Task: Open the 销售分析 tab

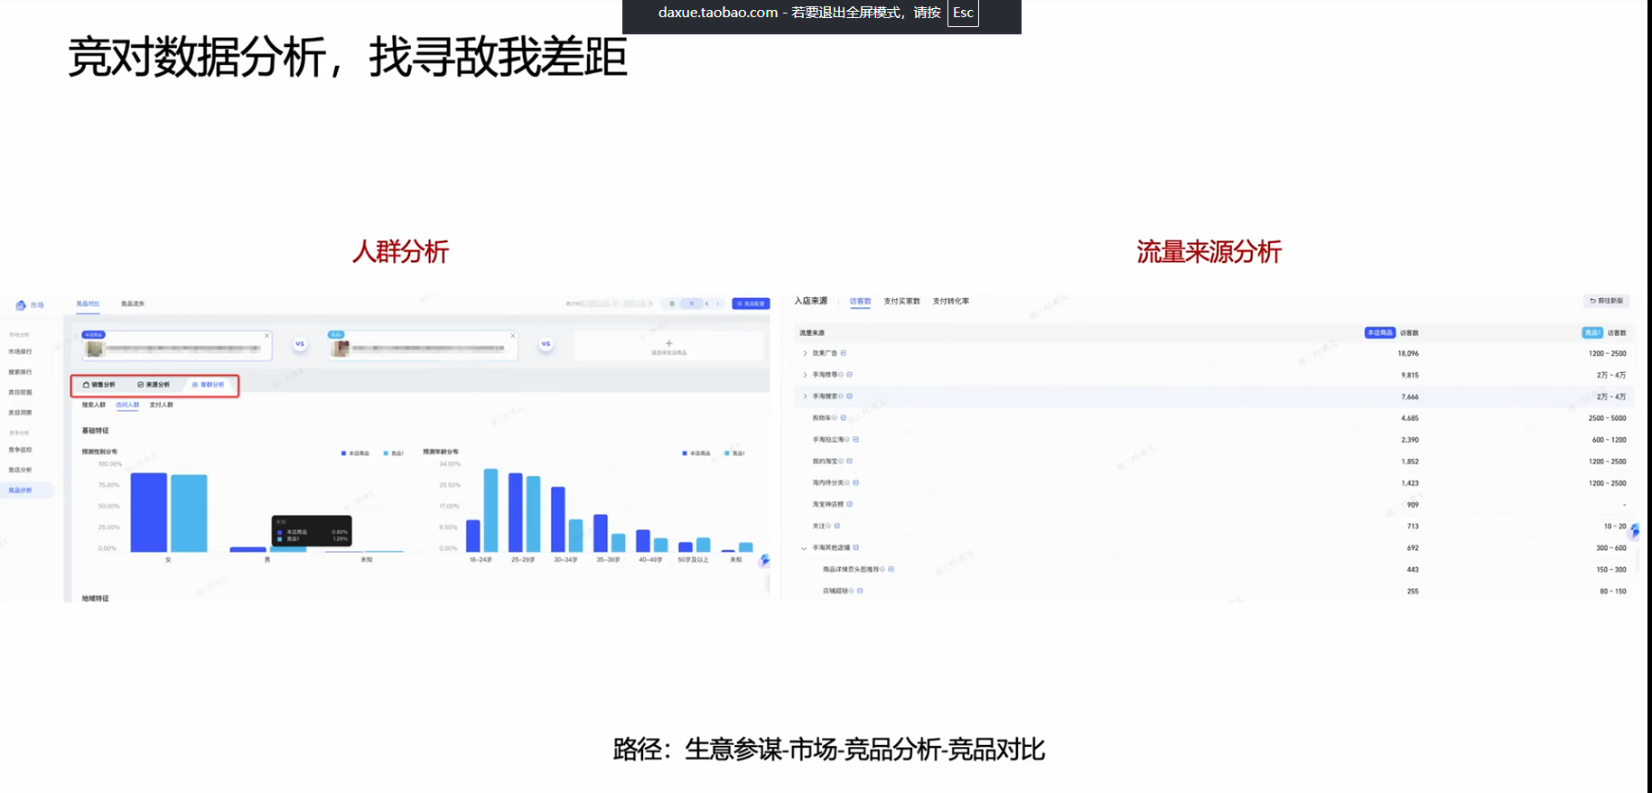Action: tap(99, 385)
